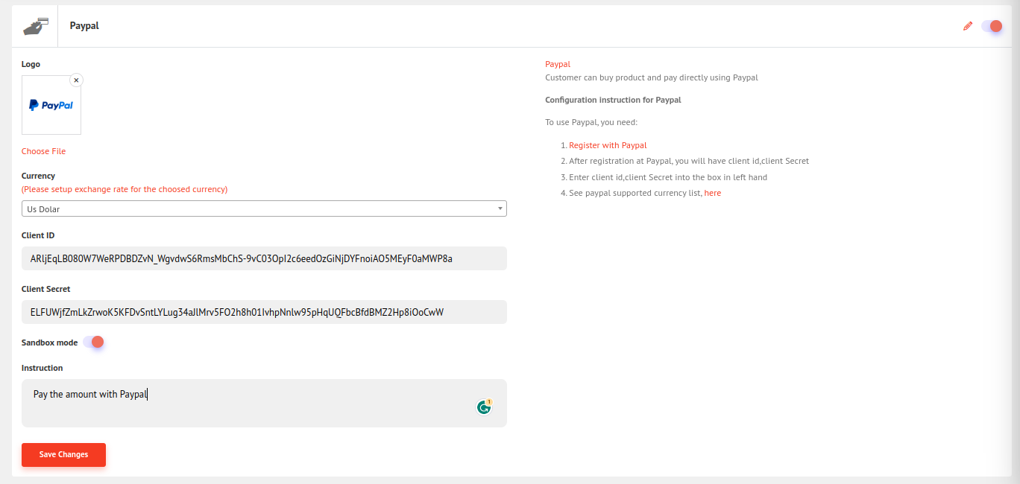This screenshot has width=1020, height=484.
Task: Turn off Sandbox mode switch
Action: [x=93, y=342]
